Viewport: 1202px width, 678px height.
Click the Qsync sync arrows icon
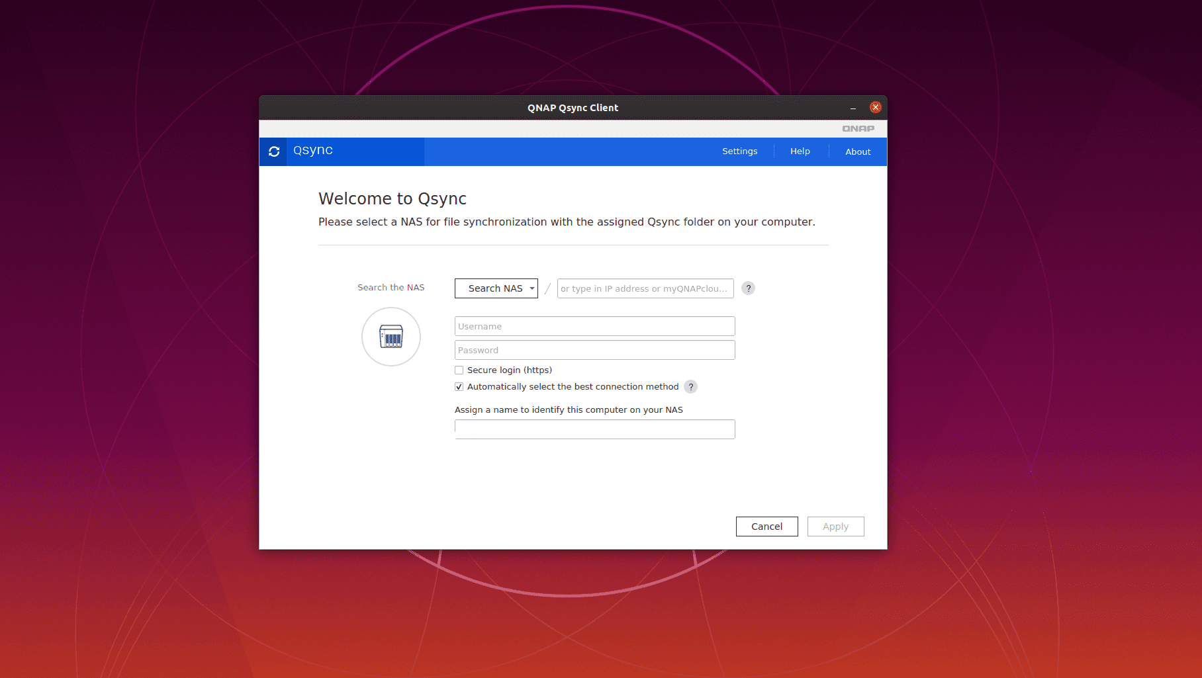(x=274, y=151)
